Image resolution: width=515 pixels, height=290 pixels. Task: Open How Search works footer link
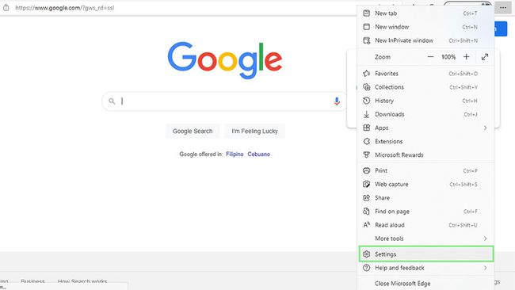(82, 281)
